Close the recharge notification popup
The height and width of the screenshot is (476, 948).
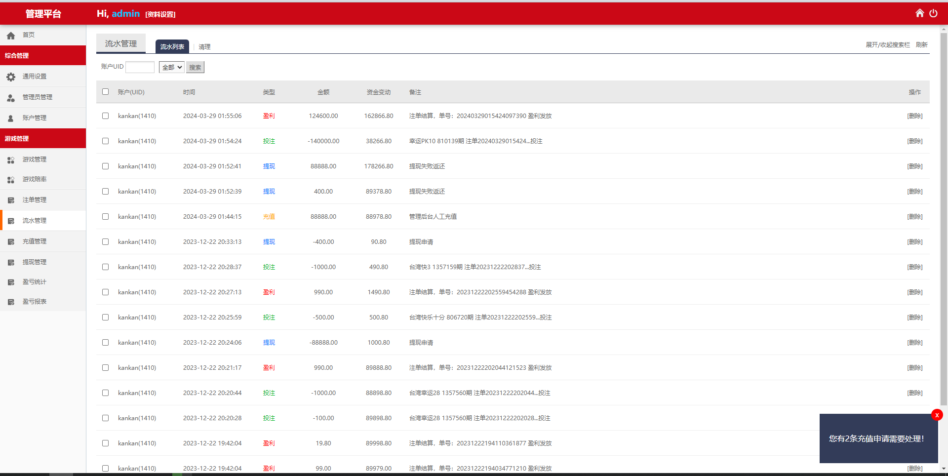[937, 415]
